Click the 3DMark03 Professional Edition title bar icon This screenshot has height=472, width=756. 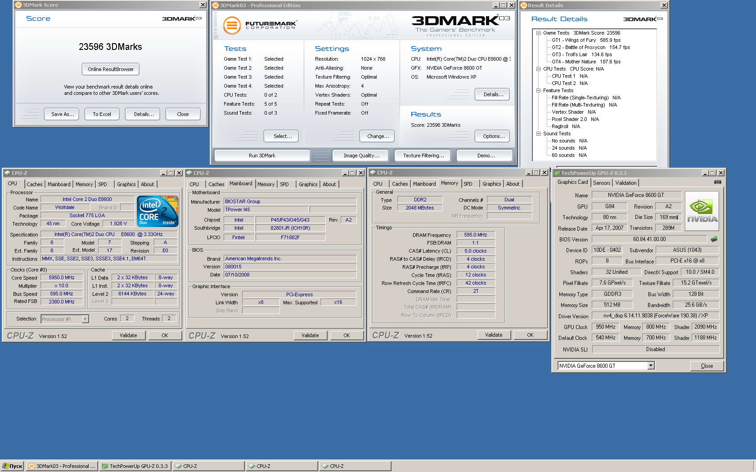pos(216,5)
